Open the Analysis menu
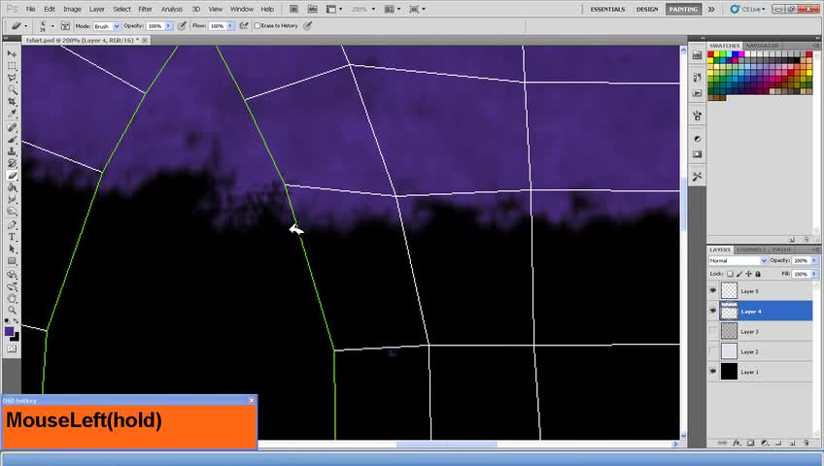Viewport: 824px width, 466px height. click(x=171, y=9)
